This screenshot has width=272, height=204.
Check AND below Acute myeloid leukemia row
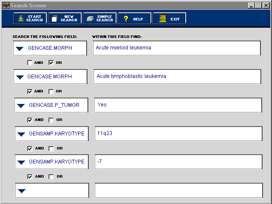30,63
